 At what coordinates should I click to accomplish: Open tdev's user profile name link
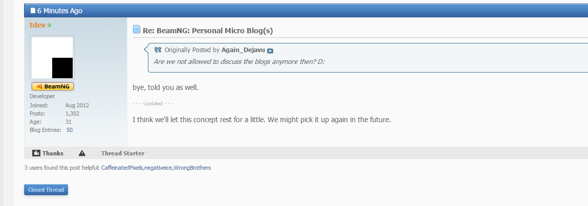click(37, 25)
